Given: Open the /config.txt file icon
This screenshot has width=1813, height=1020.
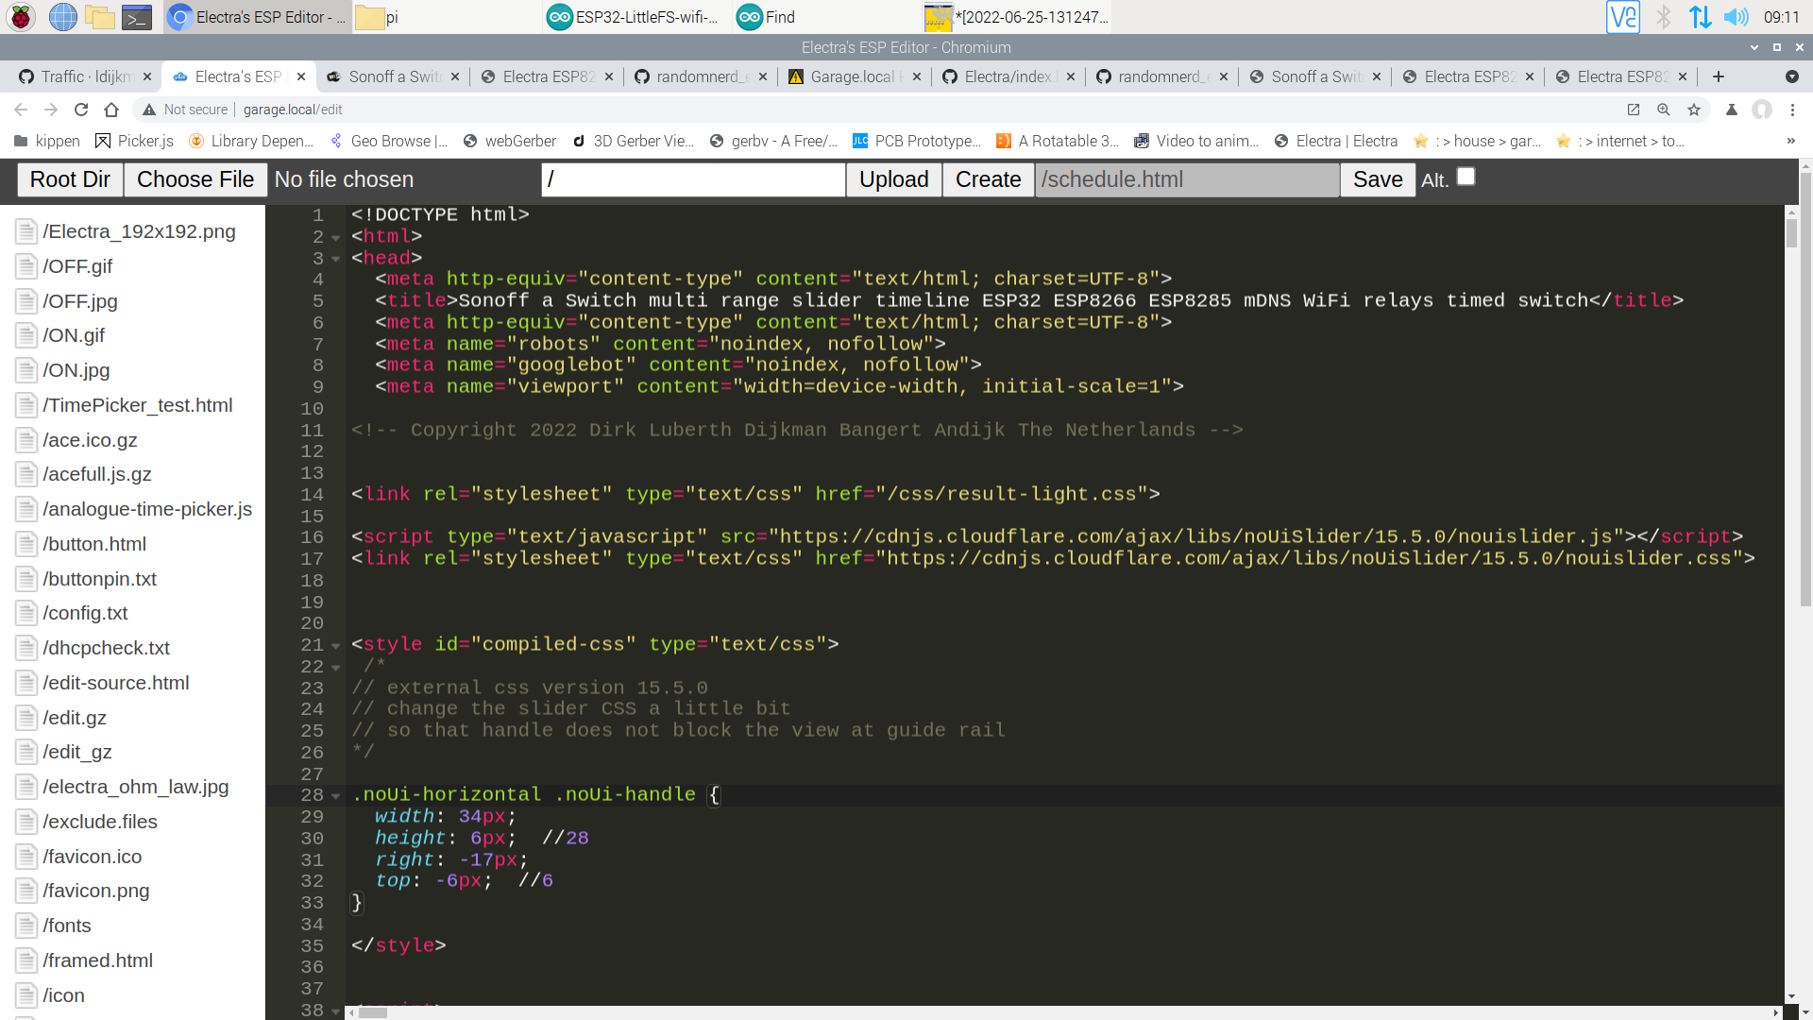Looking at the screenshot, I should tap(26, 614).
